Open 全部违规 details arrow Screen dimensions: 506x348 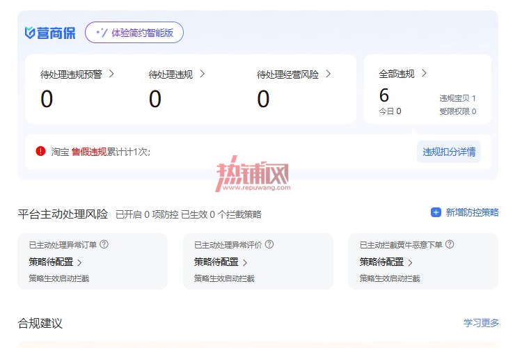click(424, 74)
